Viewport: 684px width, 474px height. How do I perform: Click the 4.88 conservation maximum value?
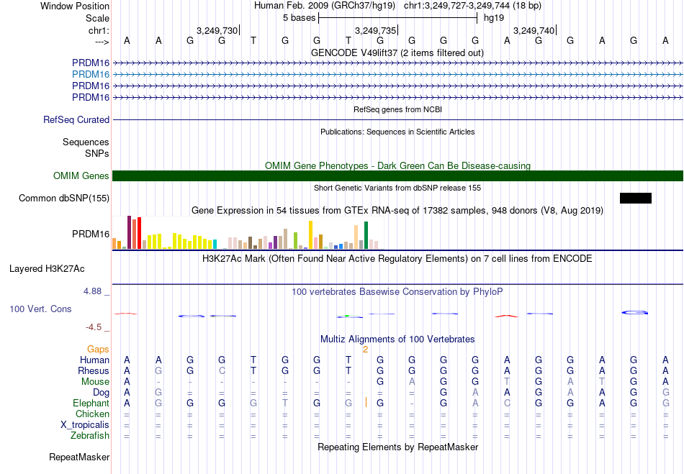[92, 291]
